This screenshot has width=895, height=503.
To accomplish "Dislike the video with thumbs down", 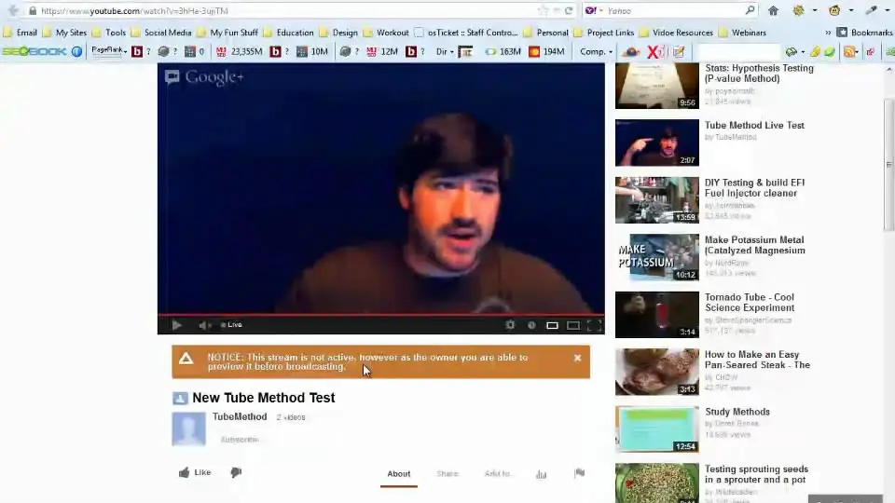I will coord(236,472).
